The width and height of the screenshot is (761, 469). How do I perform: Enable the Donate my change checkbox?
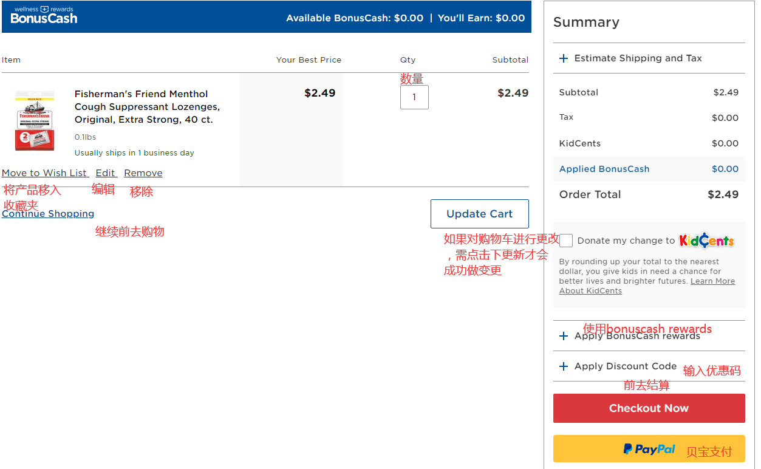pyautogui.click(x=566, y=241)
